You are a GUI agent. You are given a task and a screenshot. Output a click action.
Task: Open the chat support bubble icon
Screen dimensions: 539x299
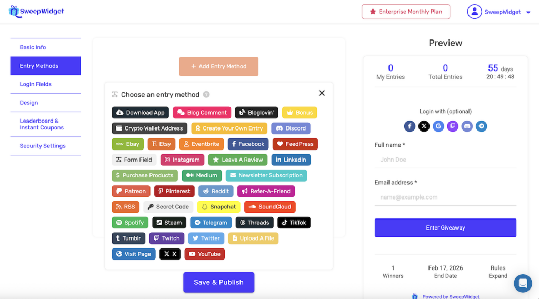[x=523, y=283]
